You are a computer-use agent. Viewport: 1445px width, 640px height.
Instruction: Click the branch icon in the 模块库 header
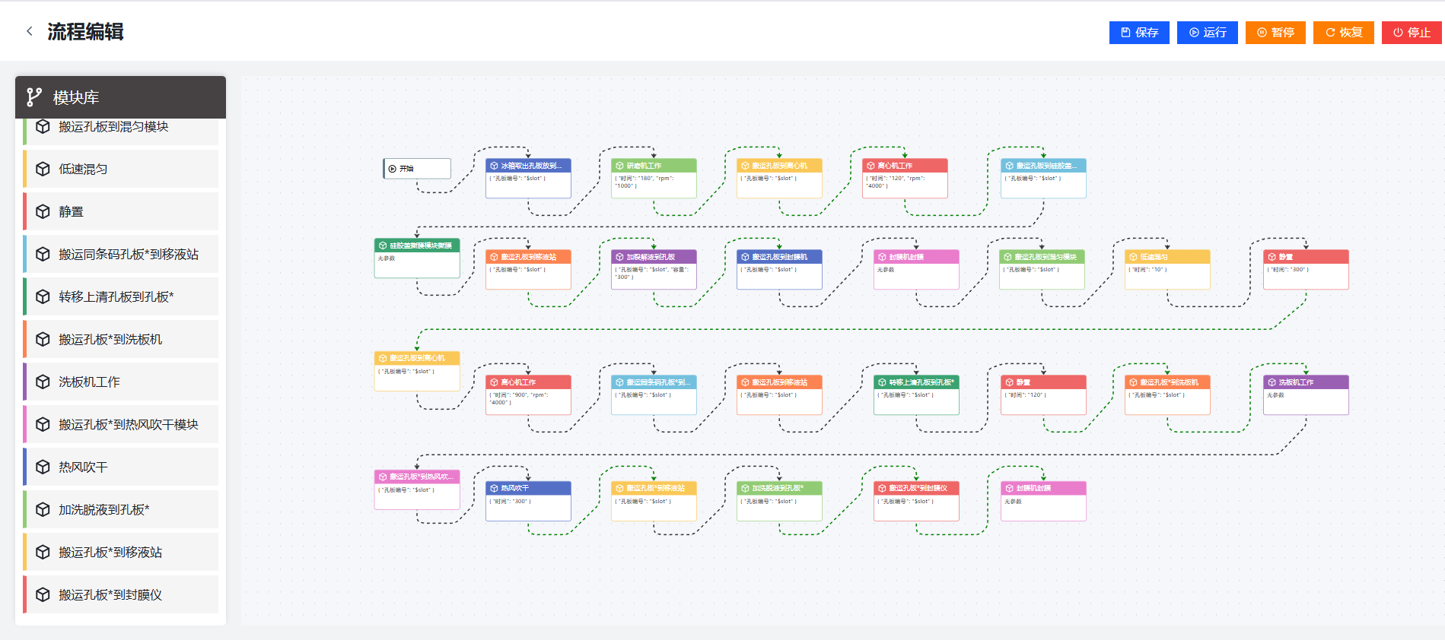click(x=34, y=97)
